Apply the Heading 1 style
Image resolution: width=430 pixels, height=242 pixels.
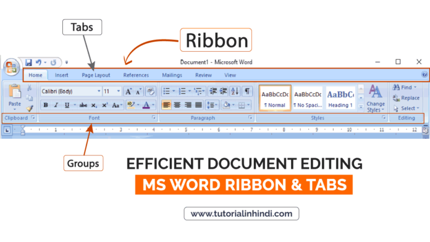pyautogui.click(x=340, y=98)
